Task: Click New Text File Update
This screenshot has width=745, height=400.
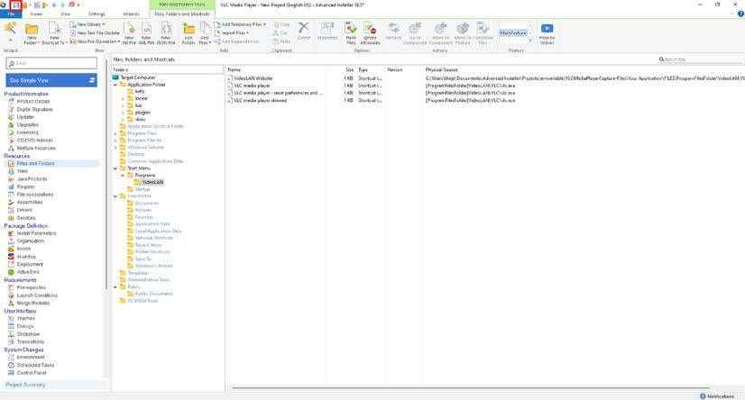Action: pos(95,32)
